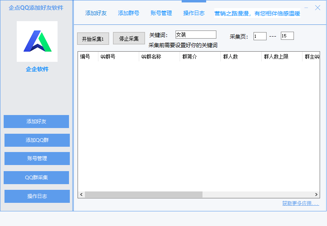
Task: Open the sidebar QQ群采集 button
Action: (x=36, y=178)
